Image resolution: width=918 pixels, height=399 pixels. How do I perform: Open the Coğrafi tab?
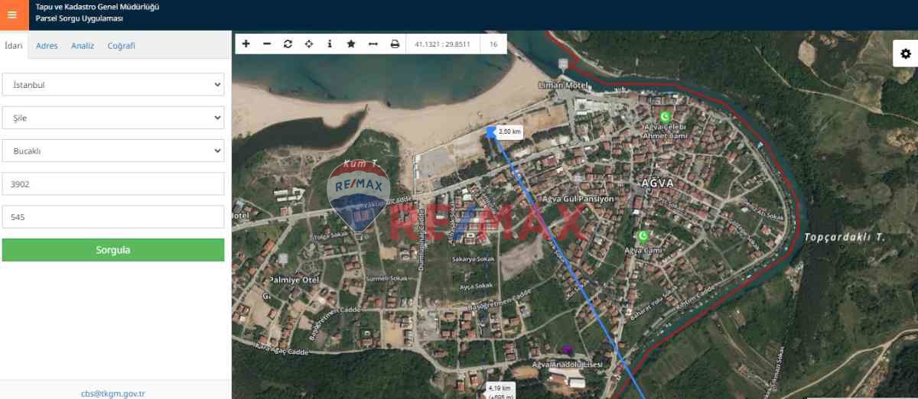(121, 46)
